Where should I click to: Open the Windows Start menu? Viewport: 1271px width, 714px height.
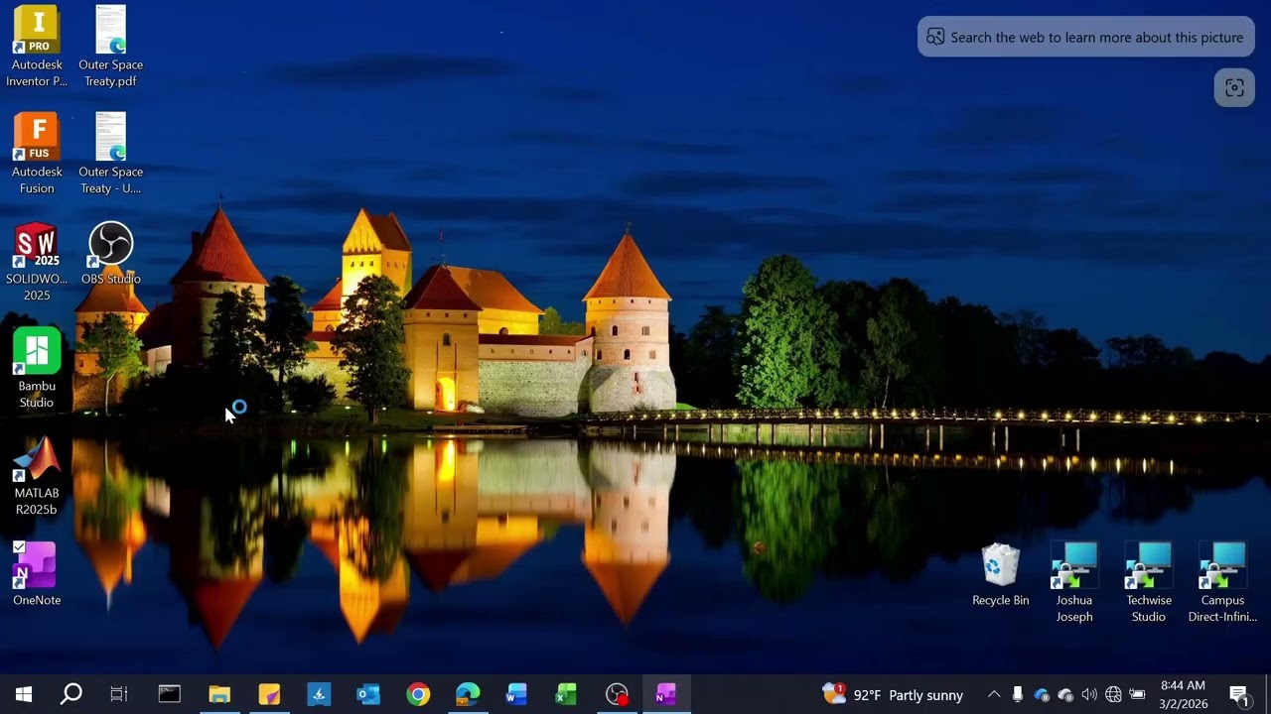click(24, 694)
